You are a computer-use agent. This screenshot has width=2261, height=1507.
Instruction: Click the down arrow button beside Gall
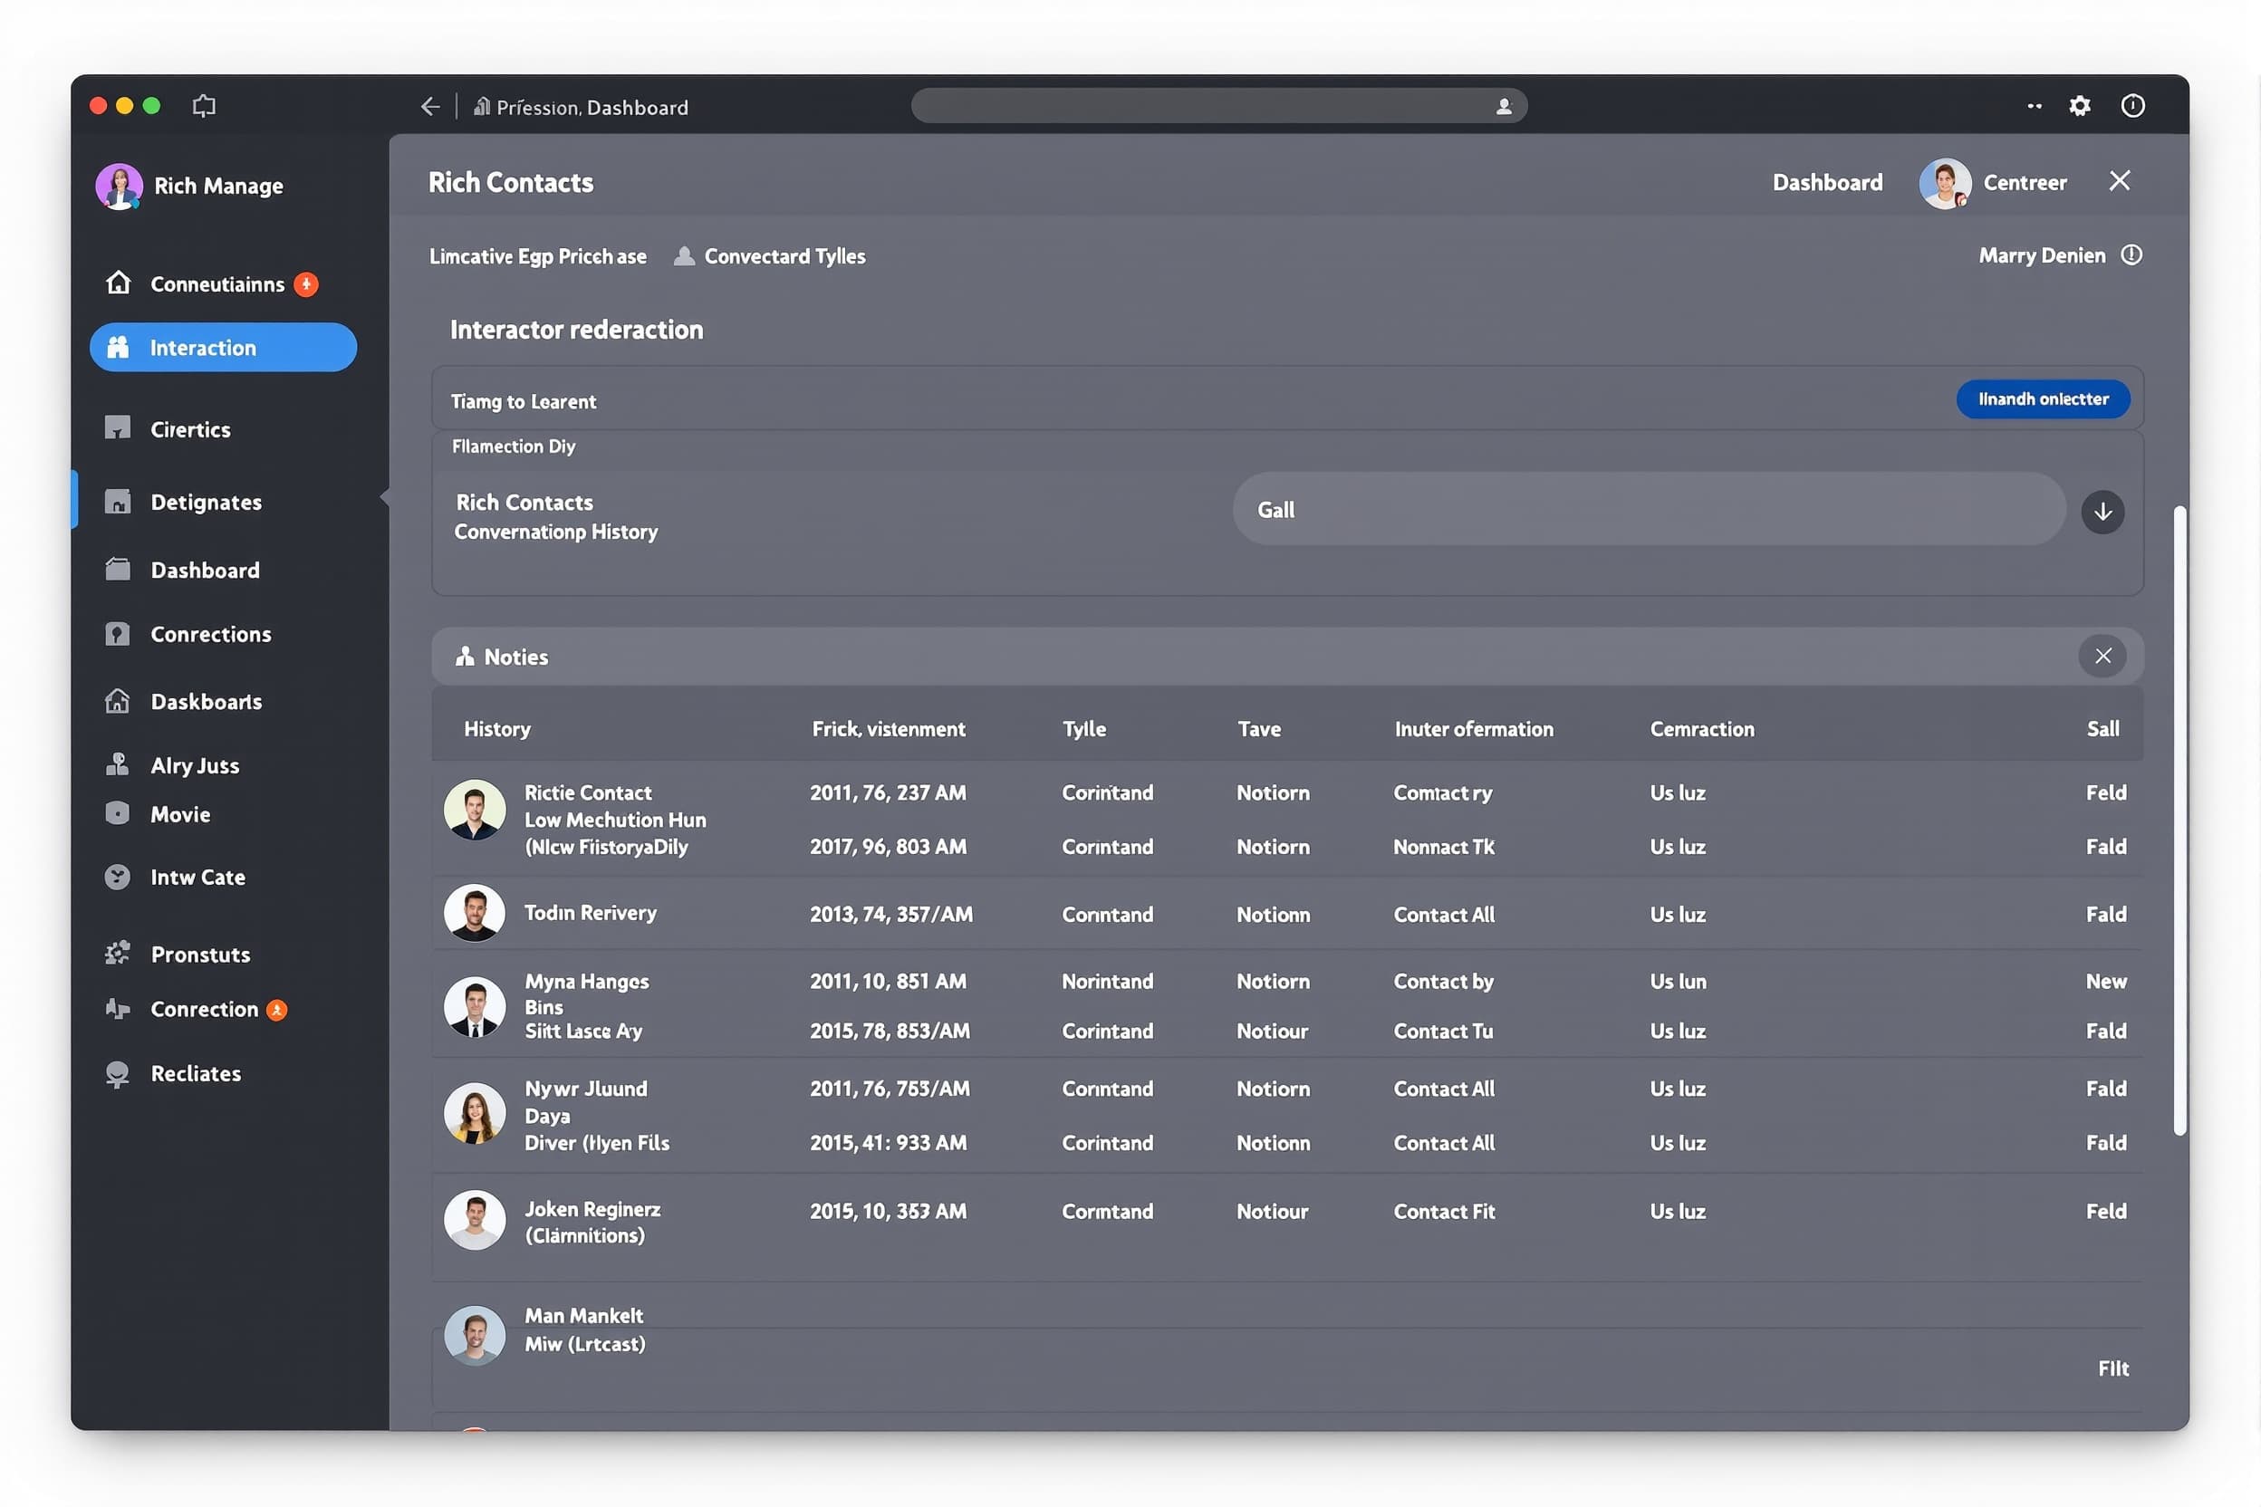coord(2102,512)
